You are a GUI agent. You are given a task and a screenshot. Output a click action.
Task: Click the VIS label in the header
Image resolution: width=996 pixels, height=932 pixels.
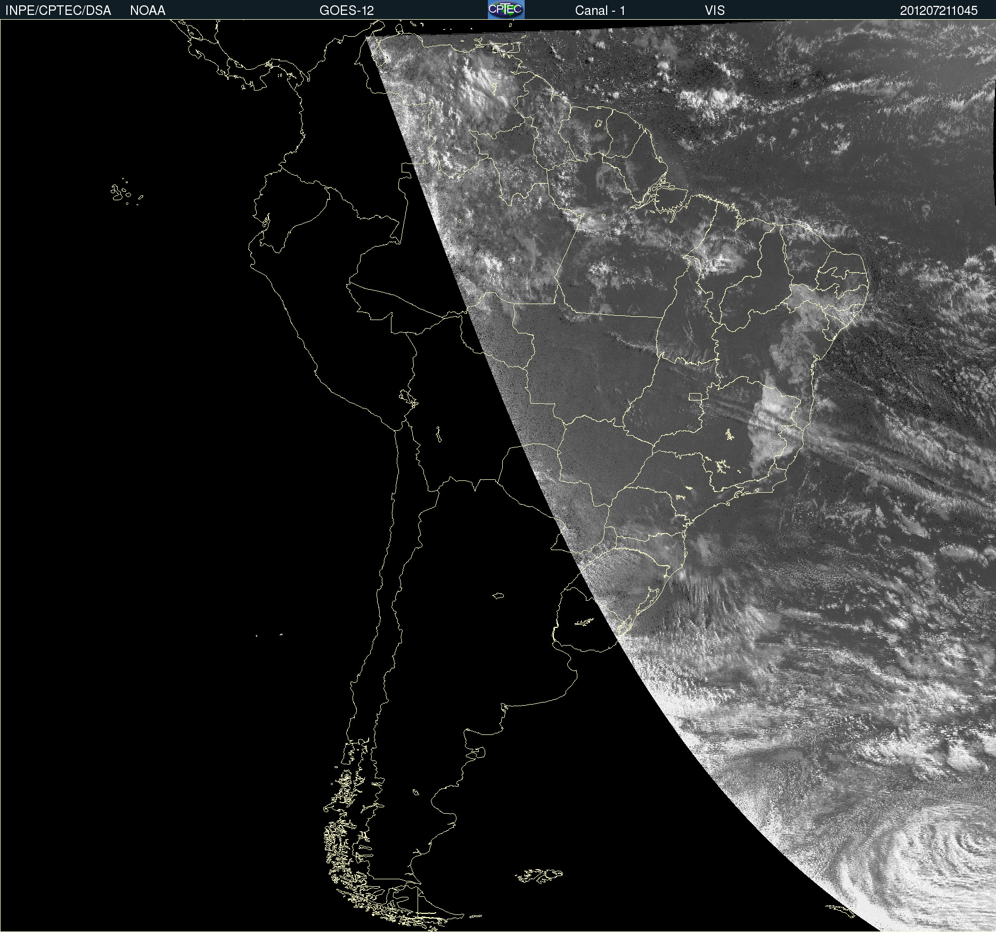click(715, 11)
